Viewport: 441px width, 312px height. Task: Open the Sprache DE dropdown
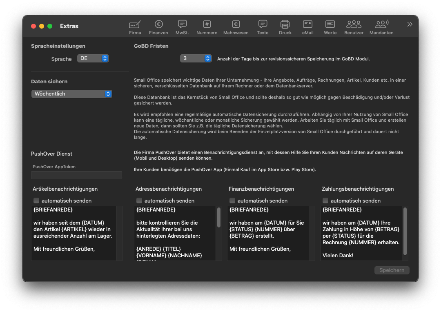(x=93, y=58)
